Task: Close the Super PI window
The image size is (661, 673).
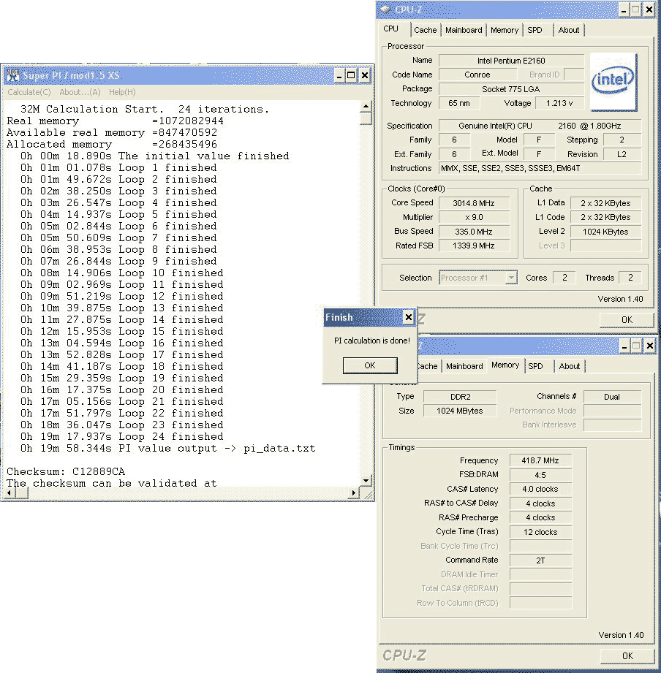Action: pyautogui.click(x=365, y=75)
